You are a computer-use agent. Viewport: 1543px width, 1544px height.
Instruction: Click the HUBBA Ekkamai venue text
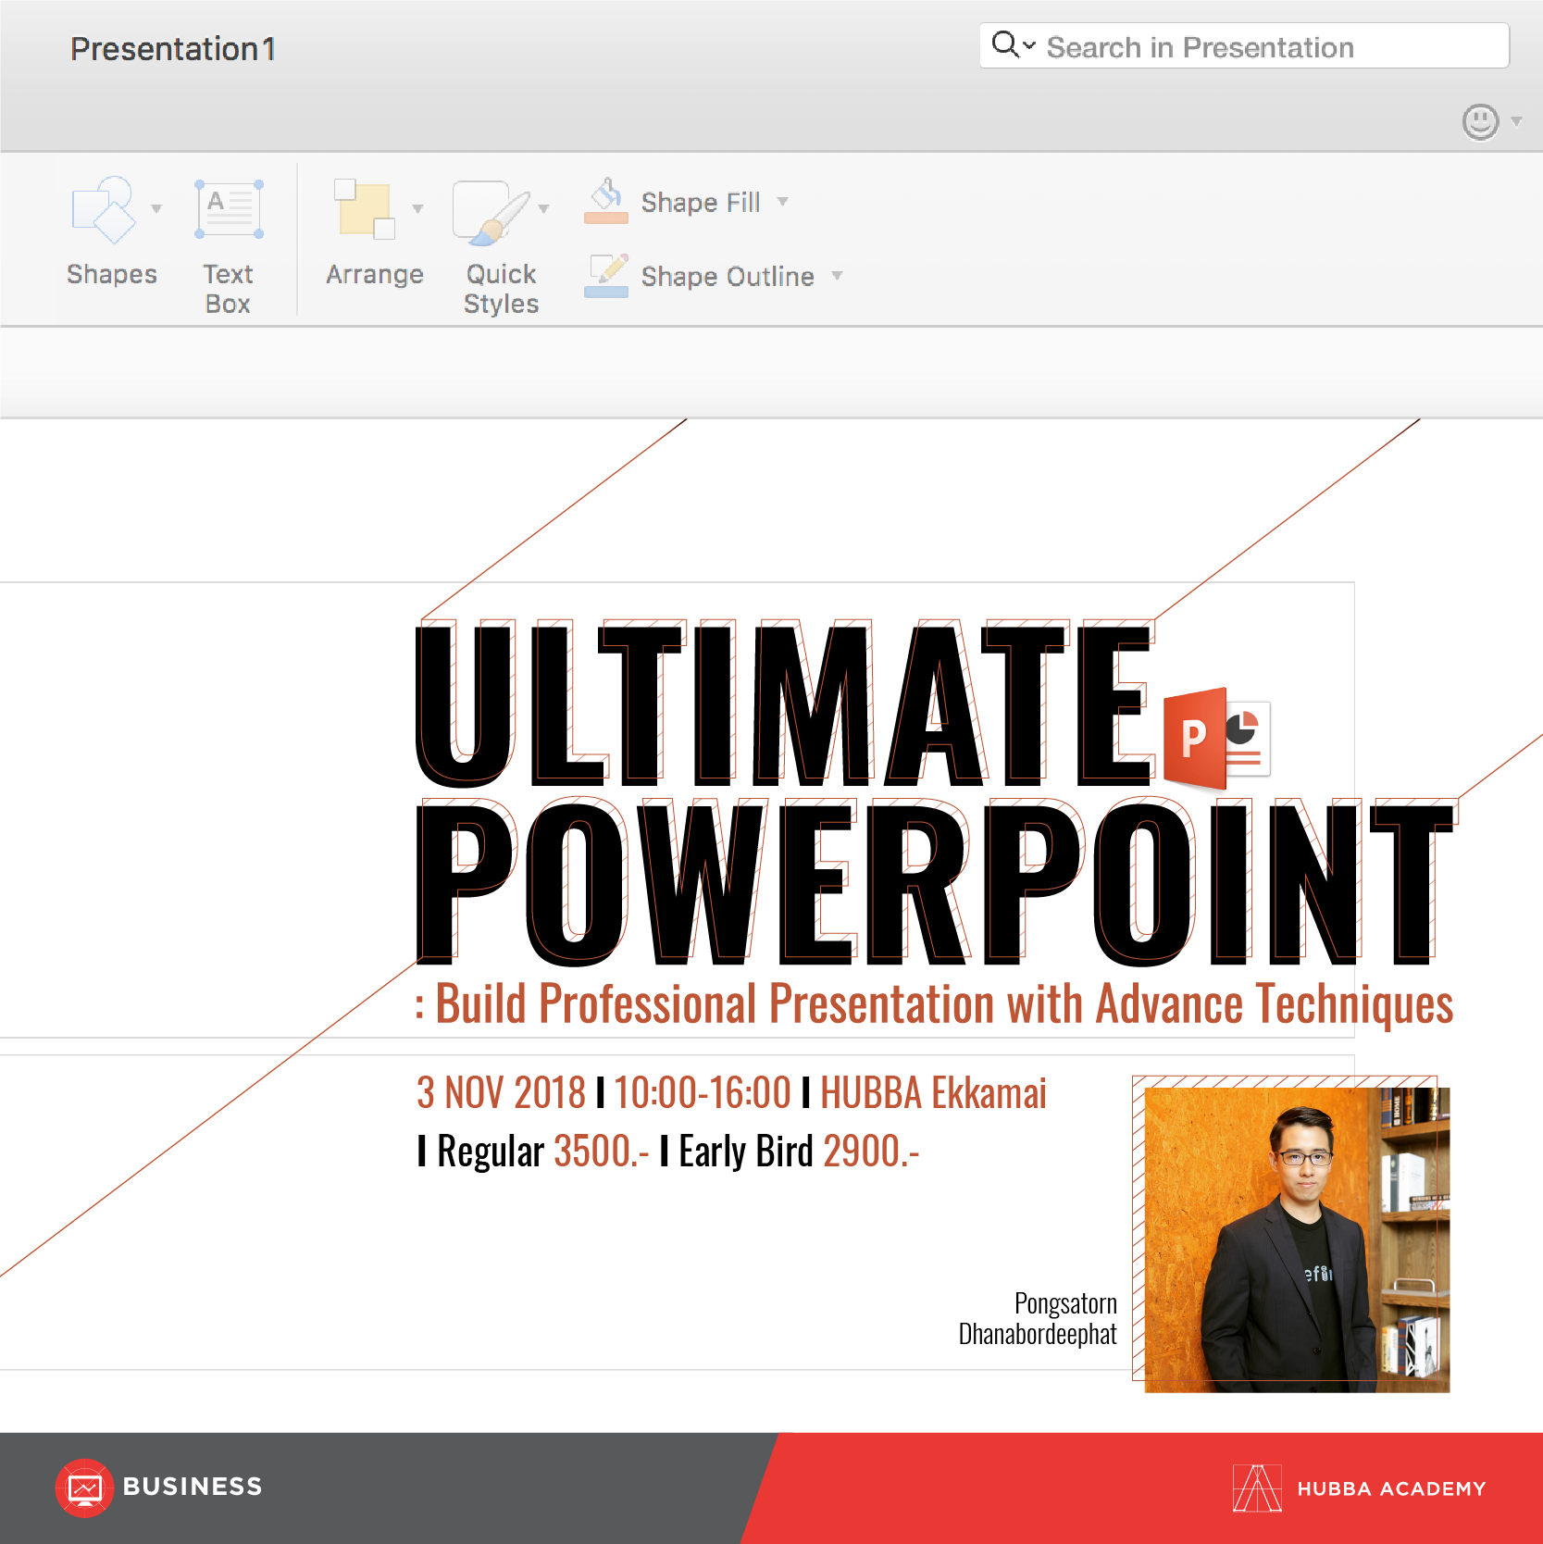[x=933, y=1093]
